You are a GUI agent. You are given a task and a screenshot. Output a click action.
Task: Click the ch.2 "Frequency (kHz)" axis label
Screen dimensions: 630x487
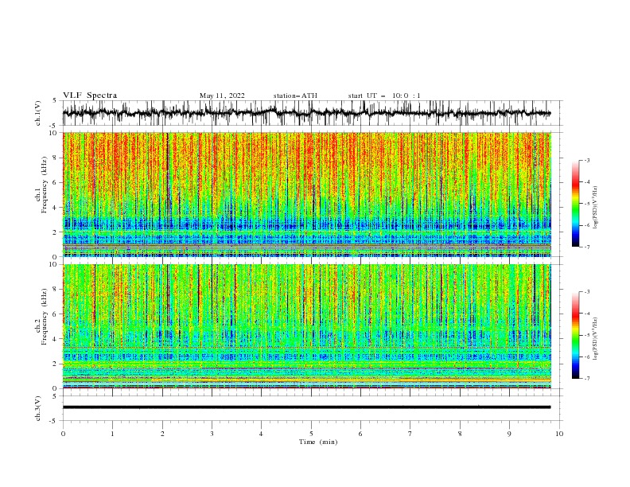click(45, 317)
